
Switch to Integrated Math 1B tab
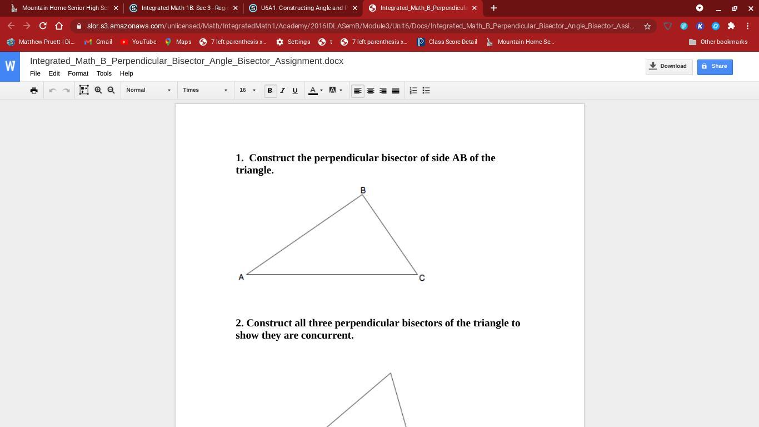point(183,8)
